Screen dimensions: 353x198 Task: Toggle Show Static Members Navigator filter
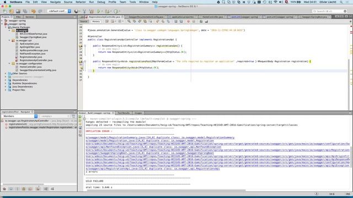[17, 189]
